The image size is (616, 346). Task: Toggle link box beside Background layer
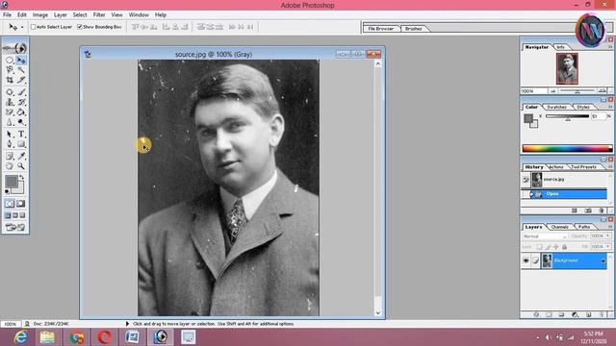tap(535, 260)
